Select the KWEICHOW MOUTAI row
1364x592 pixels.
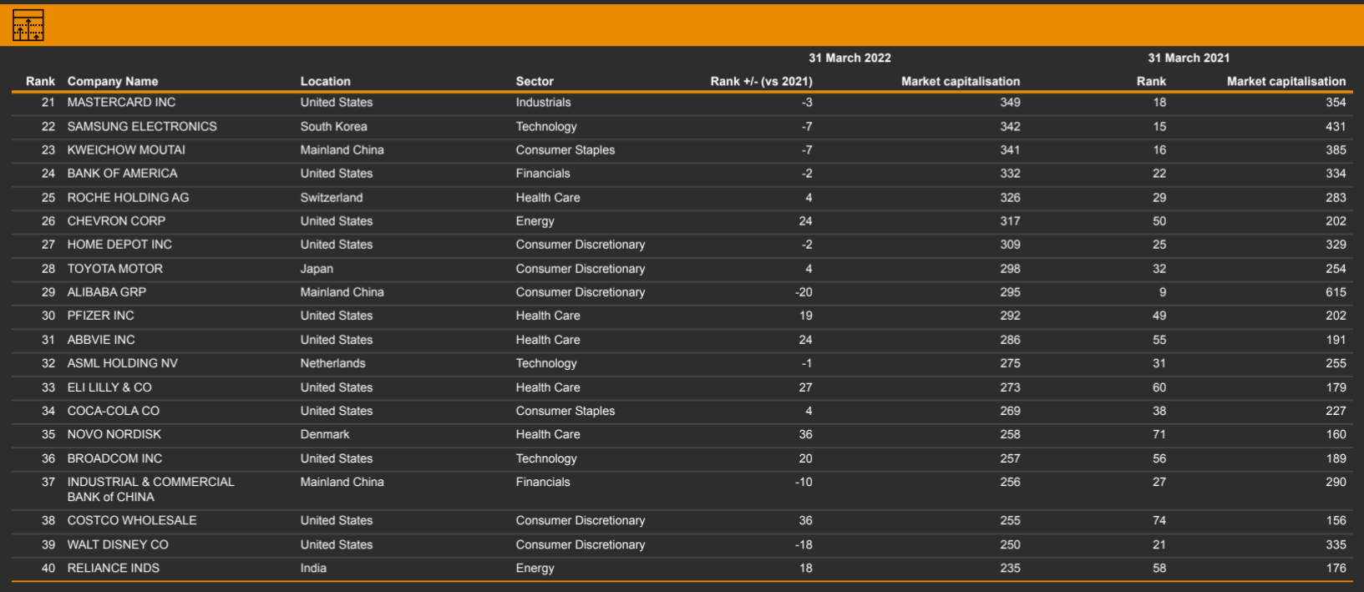pos(126,150)
